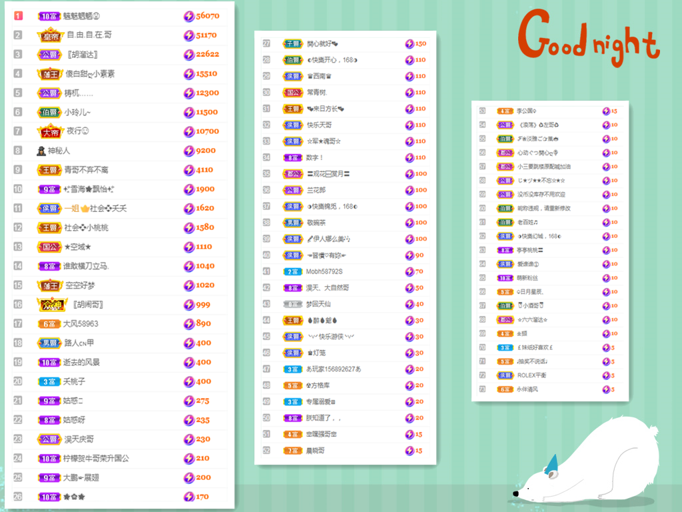Click the red rank 1 marker
This screenshot has width=682, height=512.
click(18, 16)
